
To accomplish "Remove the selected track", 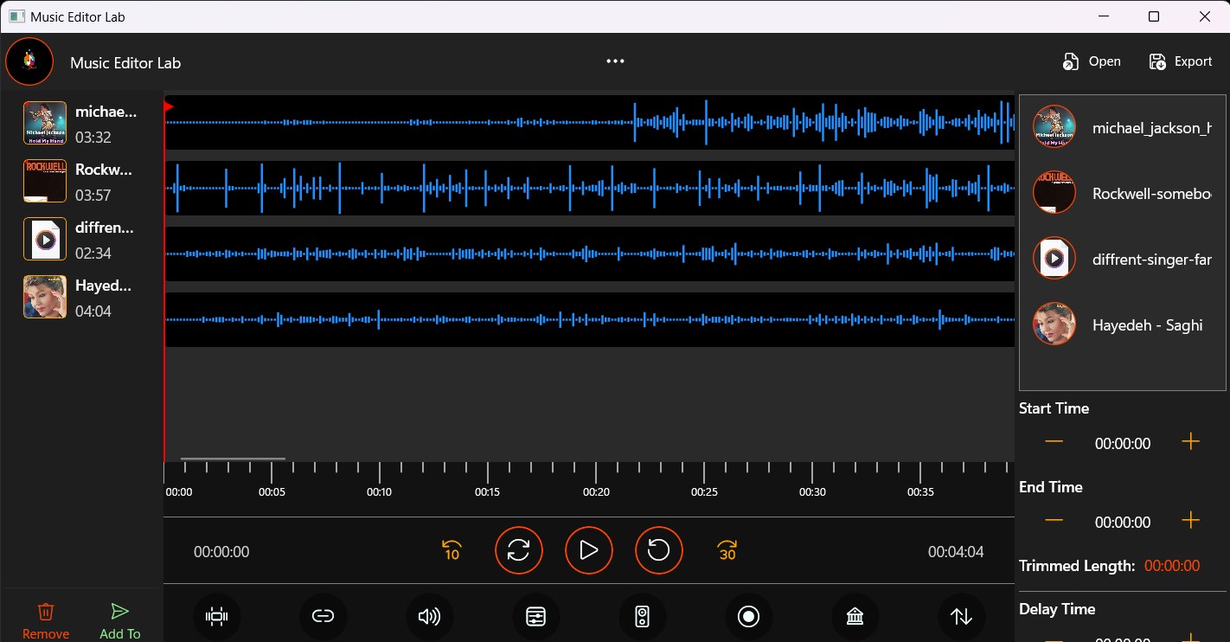I will (46, 618).
